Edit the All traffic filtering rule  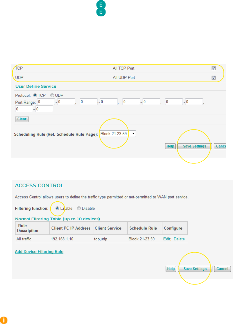167,239
